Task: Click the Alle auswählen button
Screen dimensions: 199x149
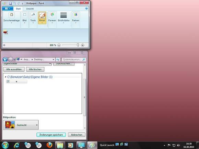Action: point(14,69)
